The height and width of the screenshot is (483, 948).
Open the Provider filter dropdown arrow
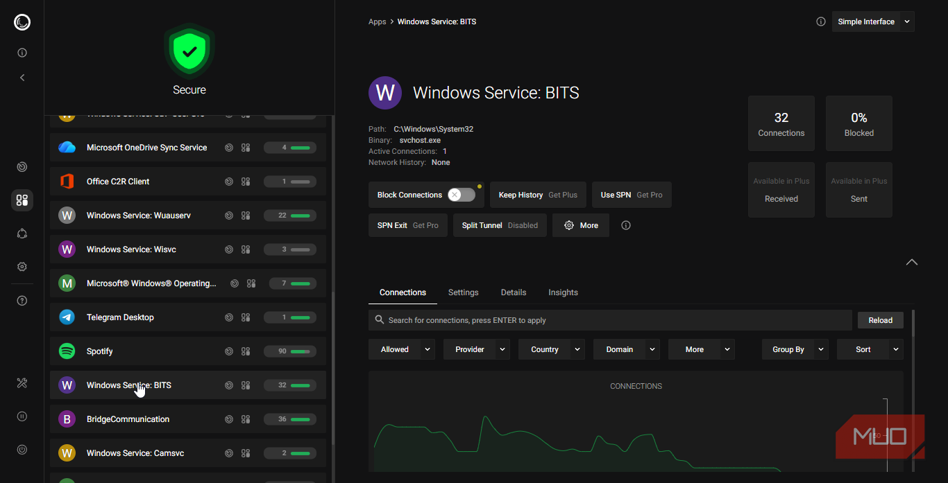503,349
